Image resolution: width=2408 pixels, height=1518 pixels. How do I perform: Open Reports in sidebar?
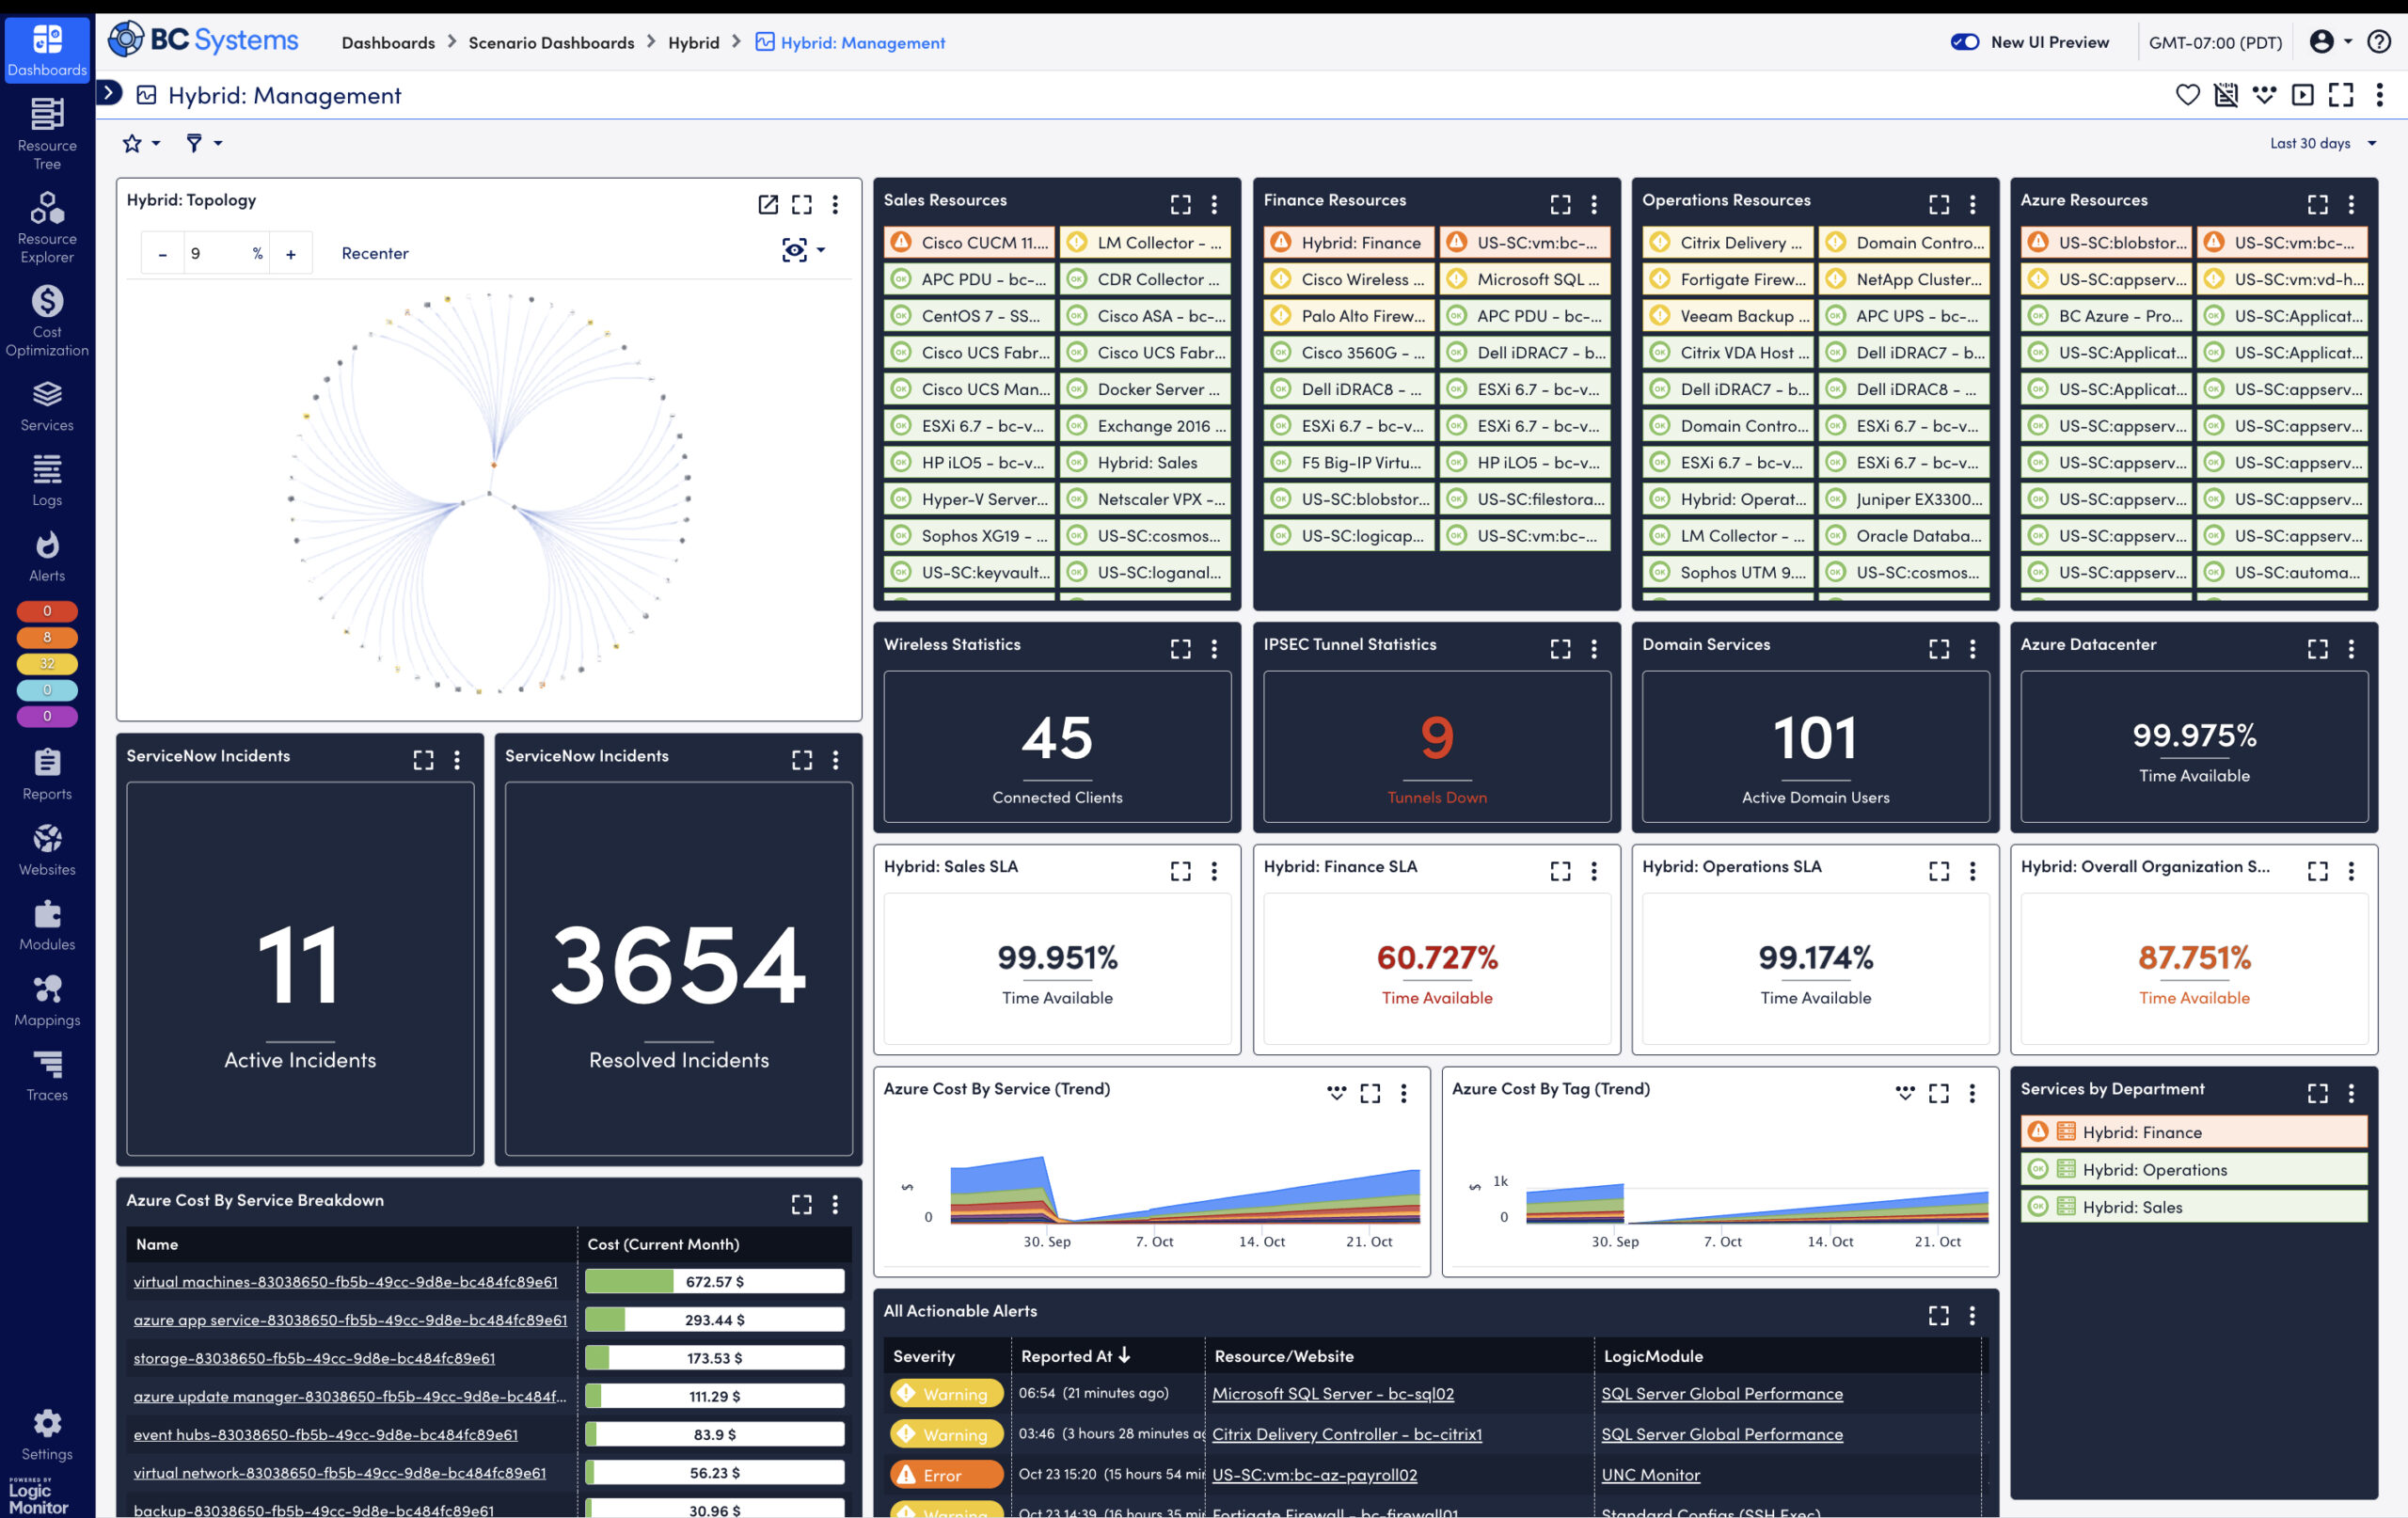(x=47, y=774)
